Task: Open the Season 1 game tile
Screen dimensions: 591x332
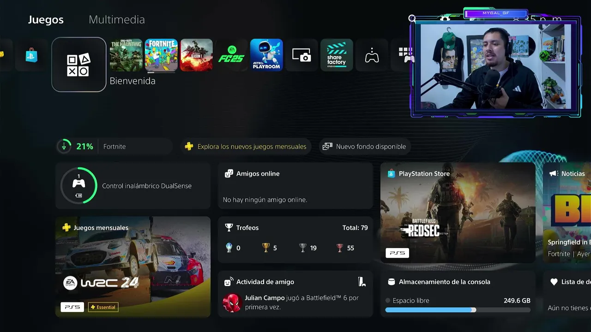Action: [x=196, y=55]
